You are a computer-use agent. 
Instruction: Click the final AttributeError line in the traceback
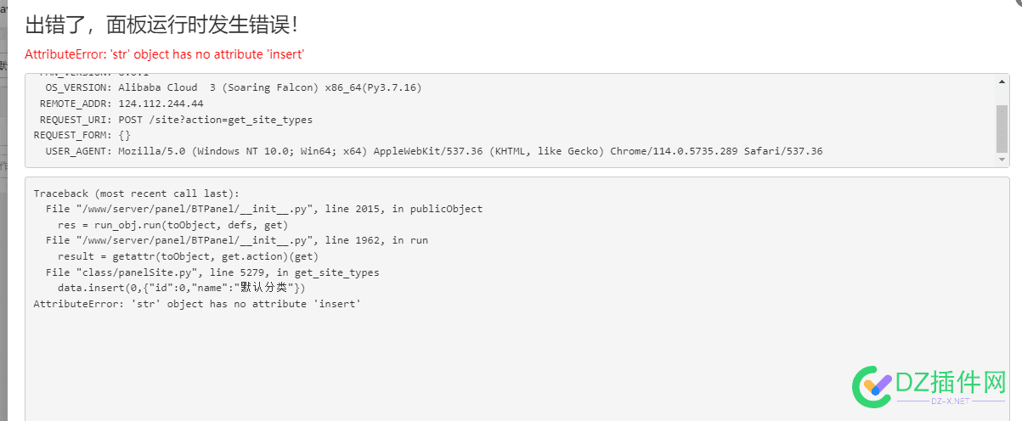197,304
